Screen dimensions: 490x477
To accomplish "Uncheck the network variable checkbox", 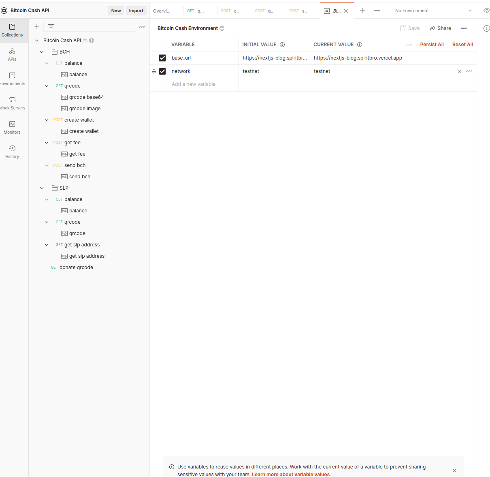I will tap(162, 71).
